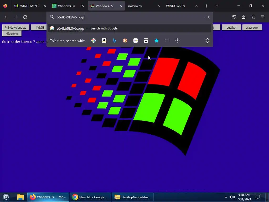Select the 'Search with Google' suggestion row
Screen dimensions: 269x202
point(130,28)
